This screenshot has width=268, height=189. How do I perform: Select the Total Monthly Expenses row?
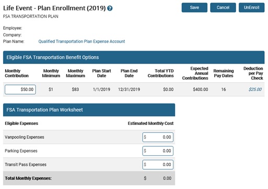coord(89,178)
